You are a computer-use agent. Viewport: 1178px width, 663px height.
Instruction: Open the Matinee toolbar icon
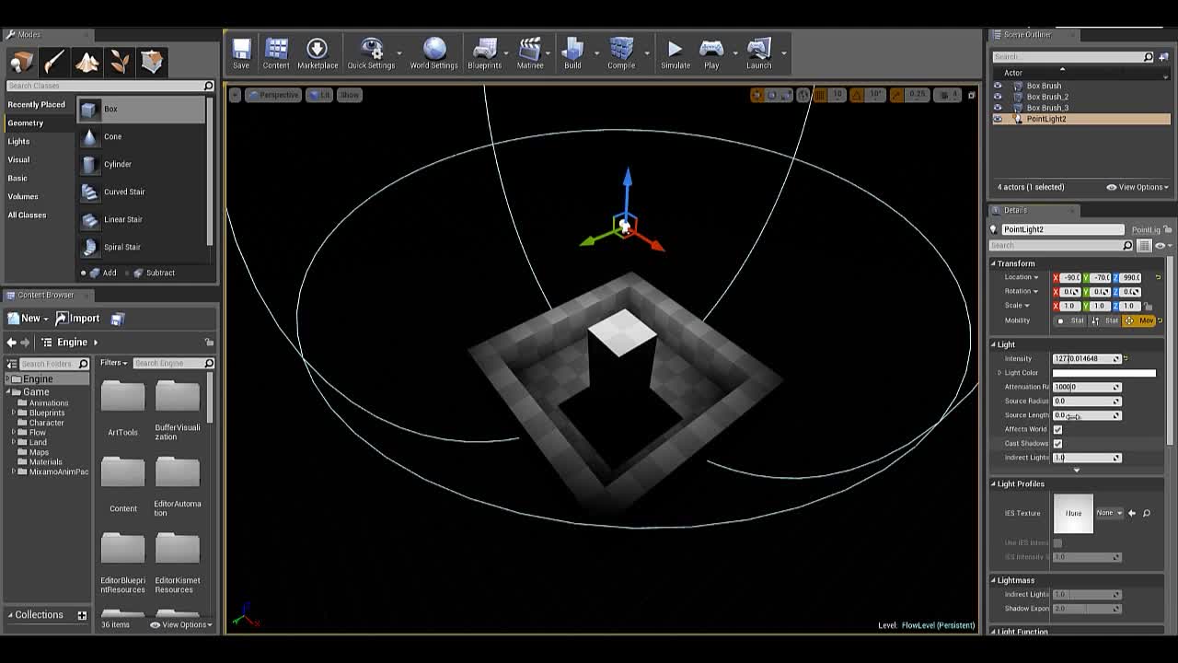tap(530, 52)
